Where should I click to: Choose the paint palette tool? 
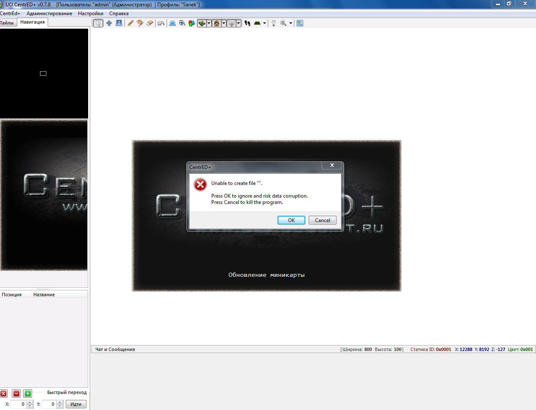coord(140,23)
